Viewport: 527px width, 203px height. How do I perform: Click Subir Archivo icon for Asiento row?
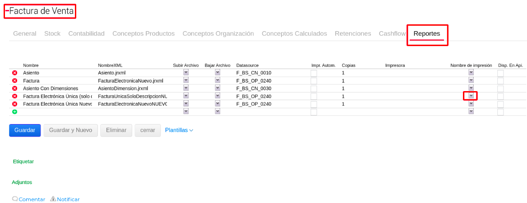186,73
